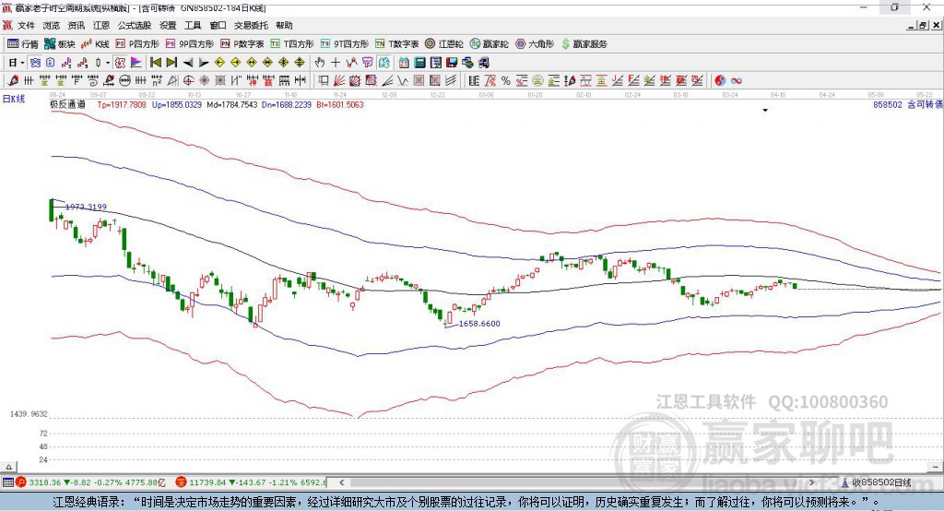Viewport: 944px width, 511px height.
Task: Jump to last bar with skip-end icon
Action: pyautogui.click(x=171, y=63)
